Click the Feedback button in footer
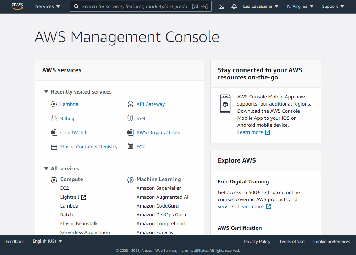 coord(15,242)
